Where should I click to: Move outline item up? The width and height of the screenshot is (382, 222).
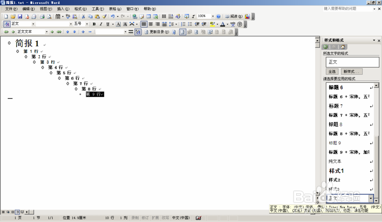tap(68, 32)
